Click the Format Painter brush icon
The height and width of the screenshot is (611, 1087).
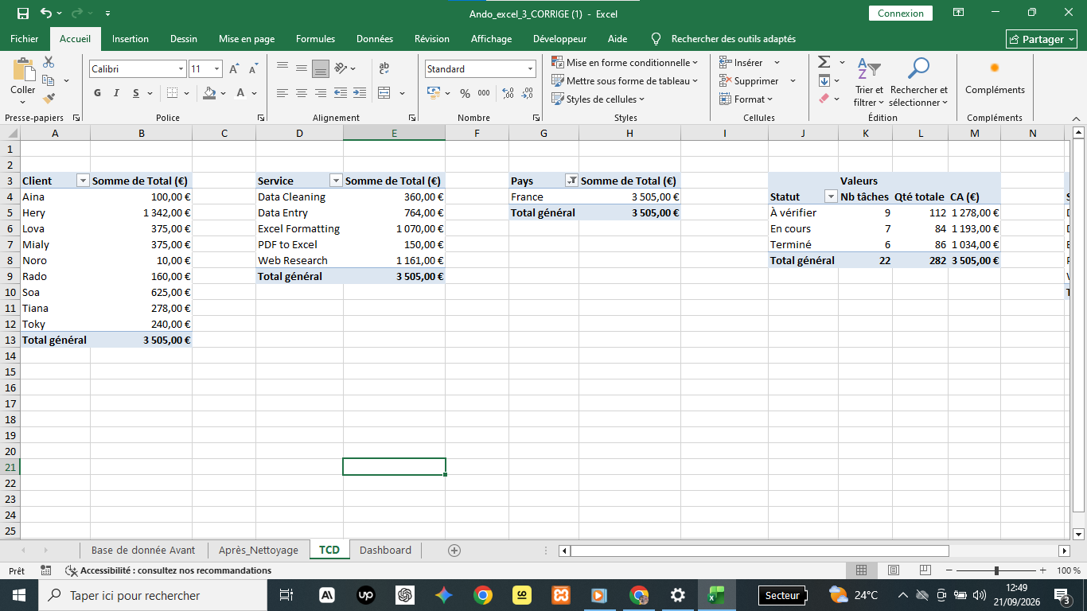click(x=49, y=99)
